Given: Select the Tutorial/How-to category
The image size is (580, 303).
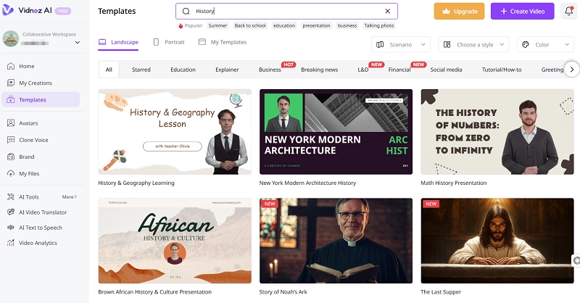Looking at the screenshot, I should 502,70.
